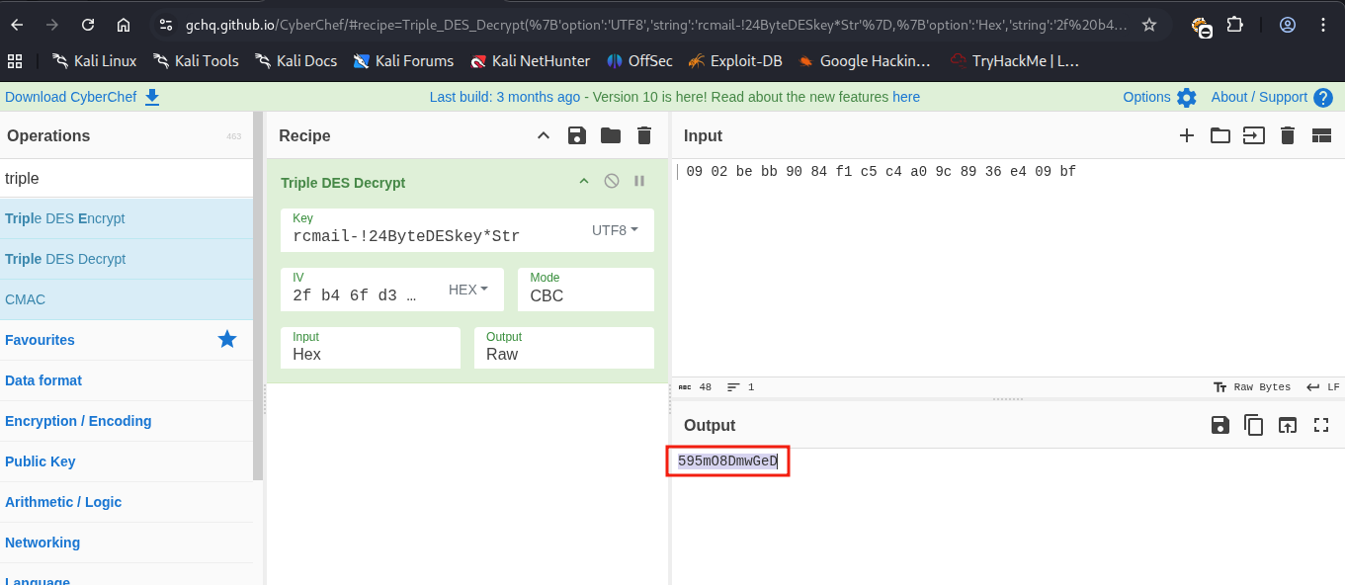Set breakpoint on Triple DES Decrypt

tap(639, 181)
